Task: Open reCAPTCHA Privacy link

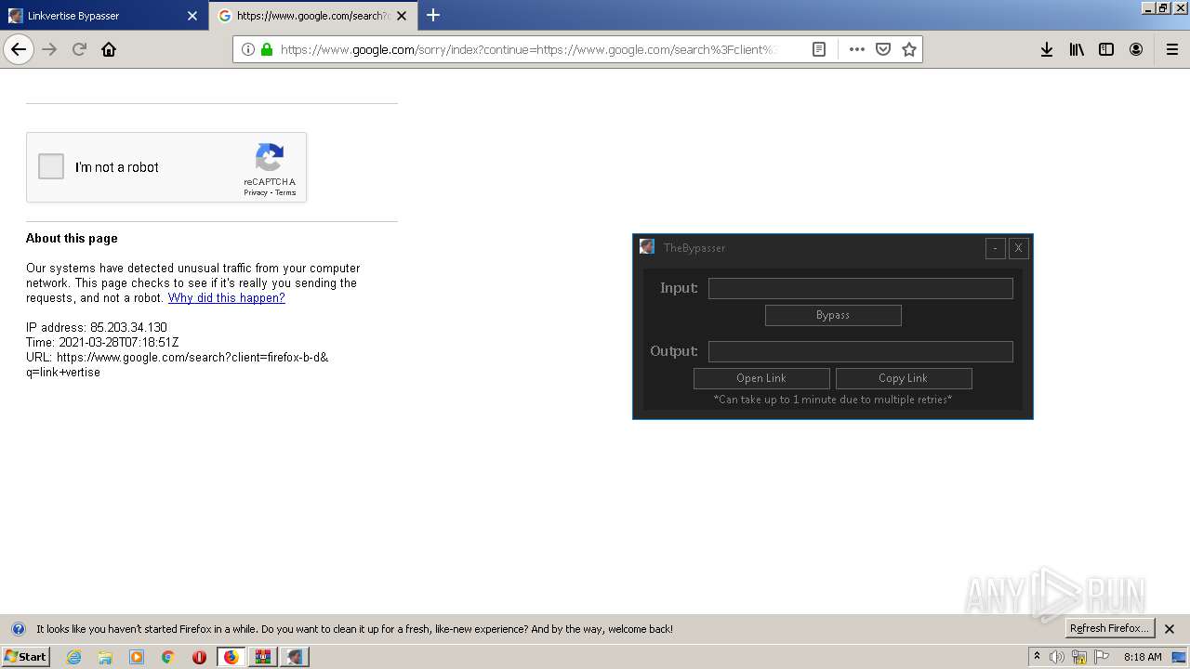Action: [256, 192]
